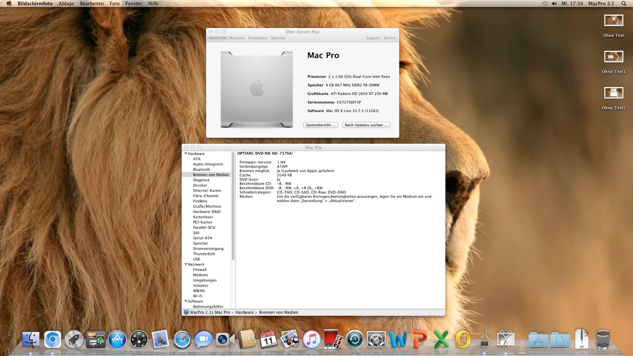Open desktop file Ohne Titel
This screenshot has height=356, width=633.
tap(614, 26)
